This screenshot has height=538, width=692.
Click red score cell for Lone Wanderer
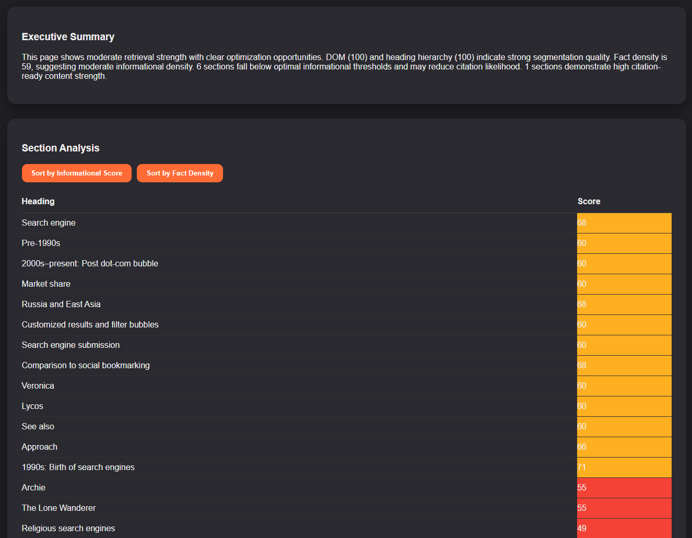(624, 508)
